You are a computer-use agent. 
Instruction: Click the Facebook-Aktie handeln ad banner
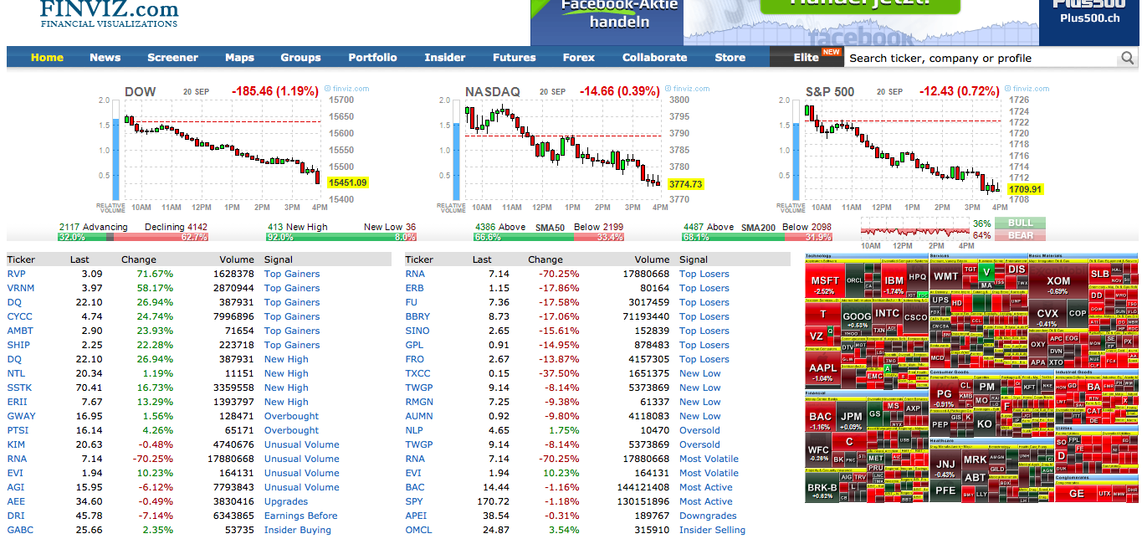(607, 23)
